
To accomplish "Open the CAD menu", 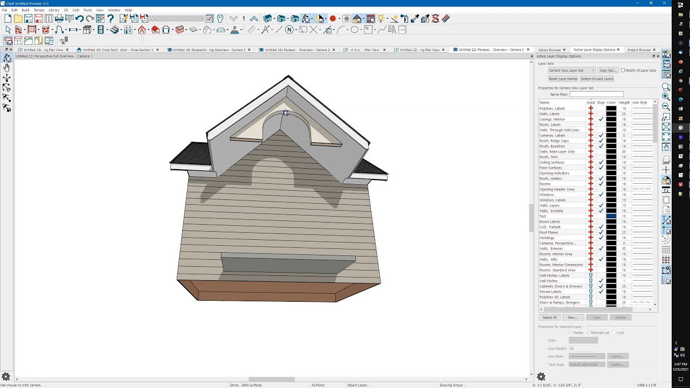I will (x=75, y=10).
